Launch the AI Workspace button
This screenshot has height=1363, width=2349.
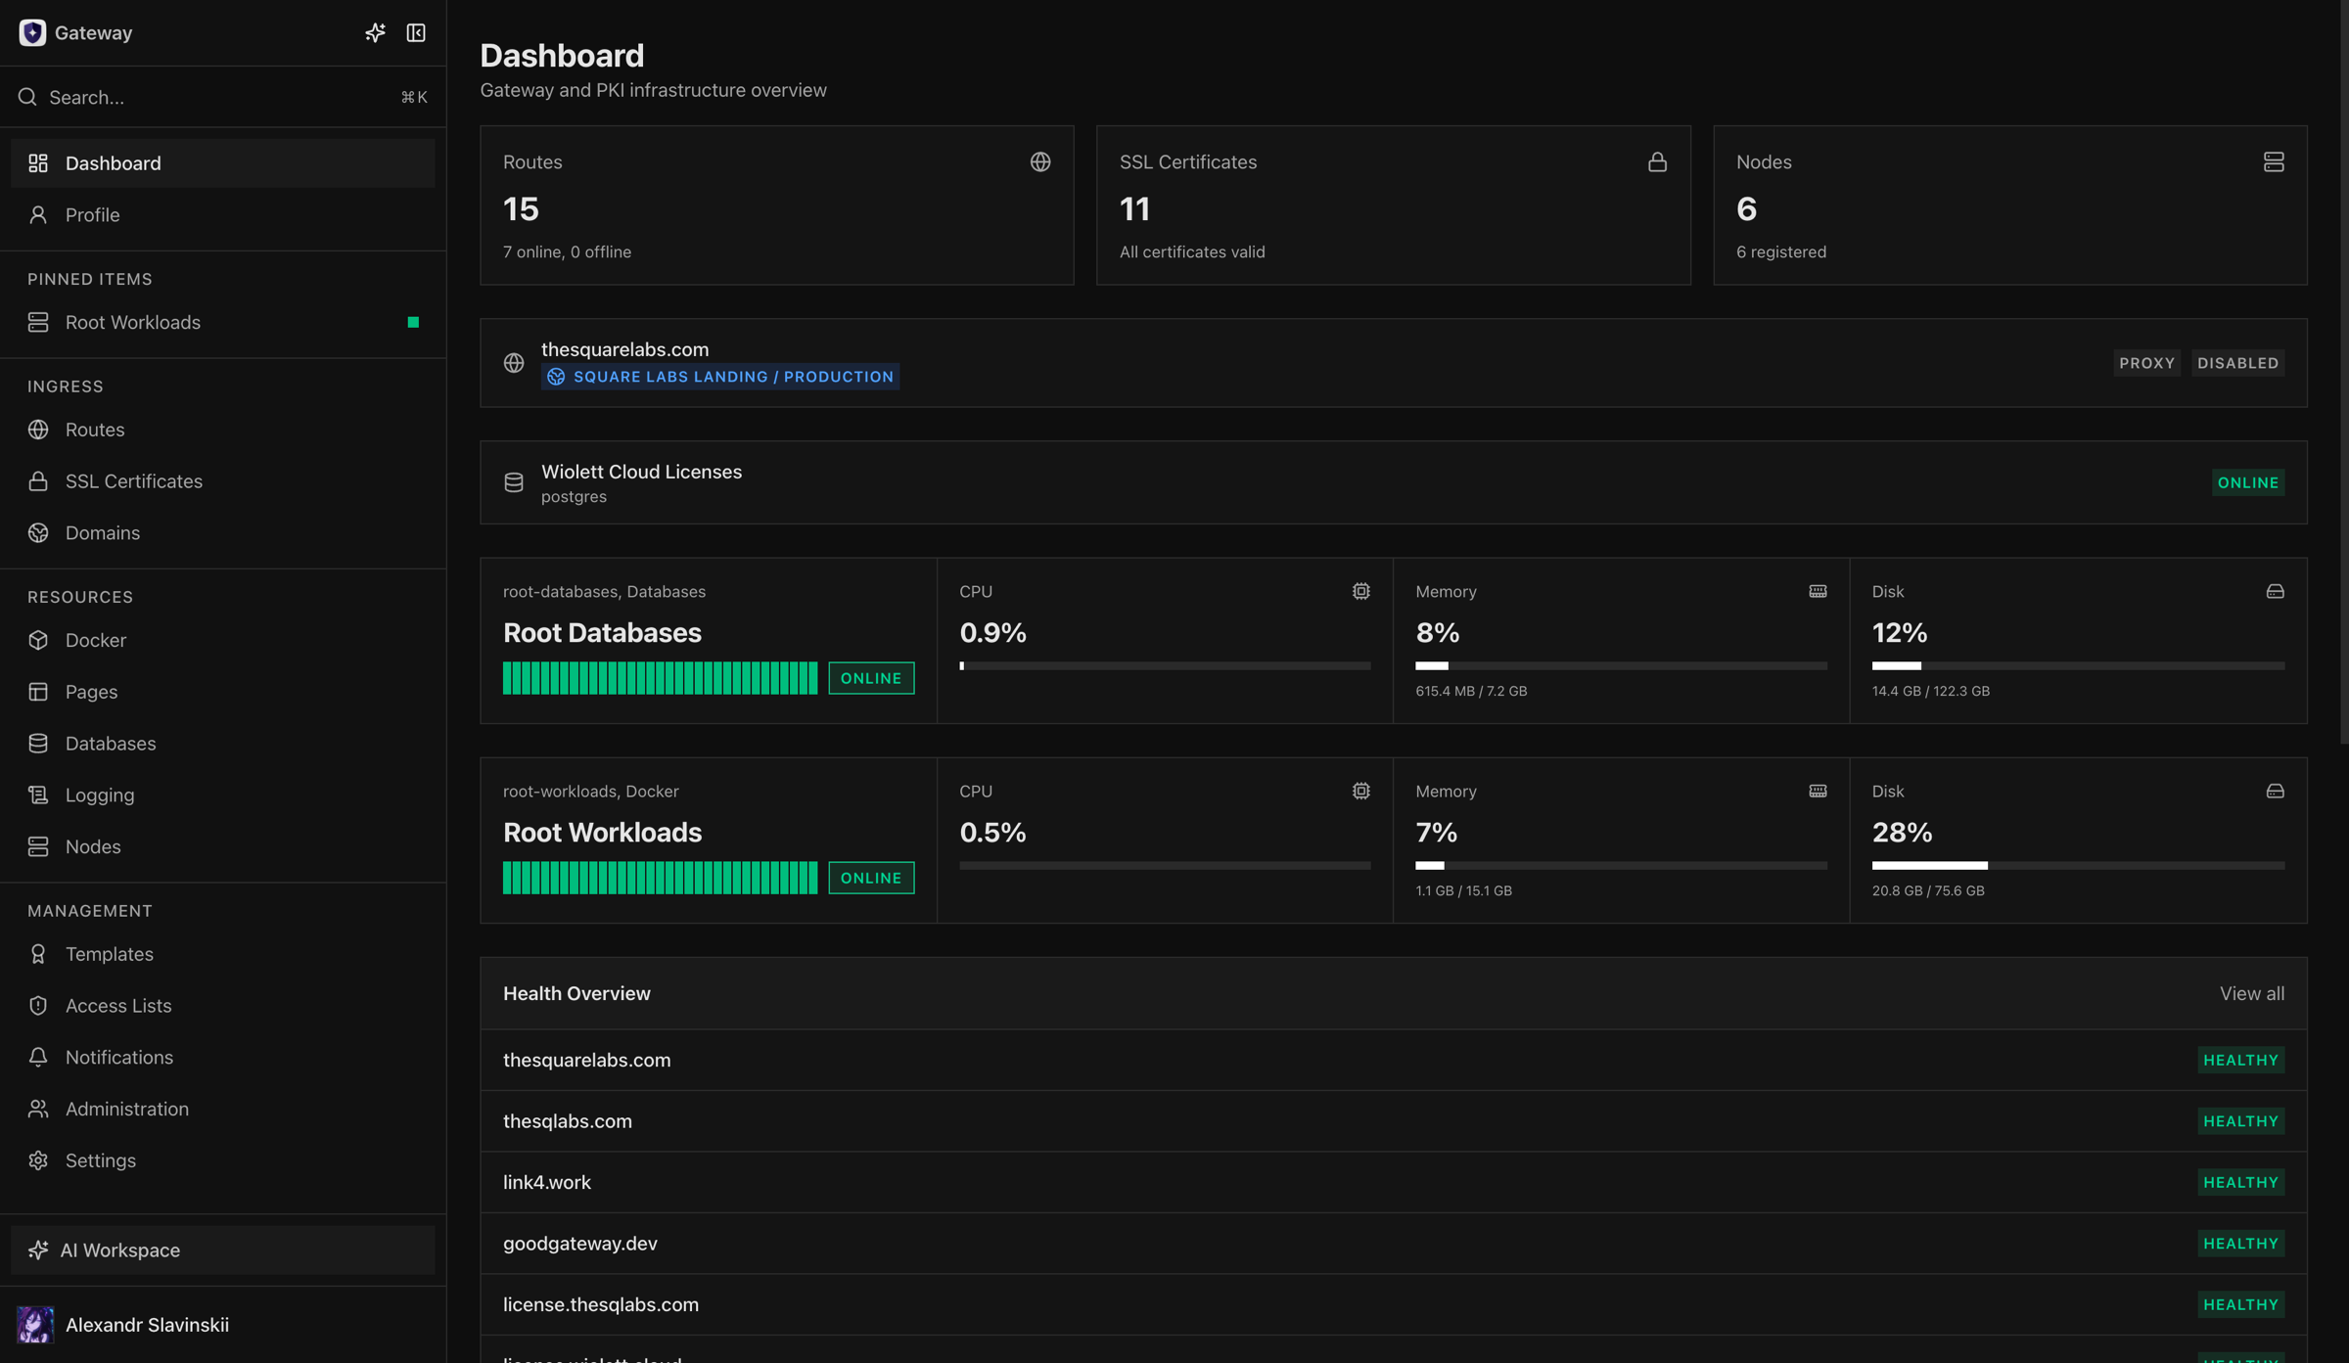223,1250
